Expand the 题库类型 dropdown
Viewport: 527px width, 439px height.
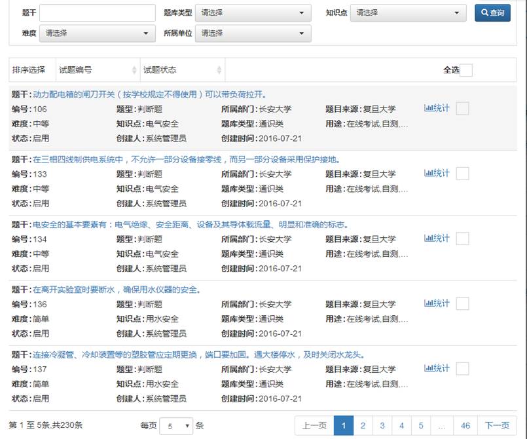(253, 12)
